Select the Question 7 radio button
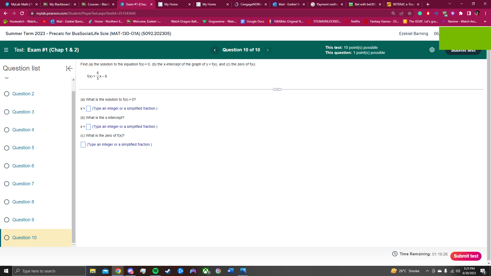 [6, 184]
